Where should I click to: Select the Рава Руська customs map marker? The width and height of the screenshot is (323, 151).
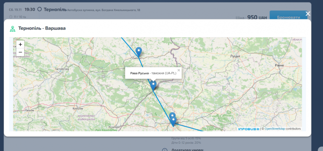[x=153, y=85]
